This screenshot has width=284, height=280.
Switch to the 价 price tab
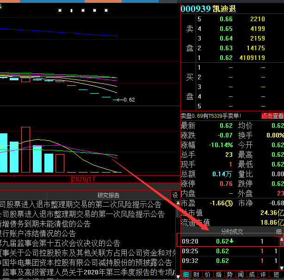[x=207, y=274]
